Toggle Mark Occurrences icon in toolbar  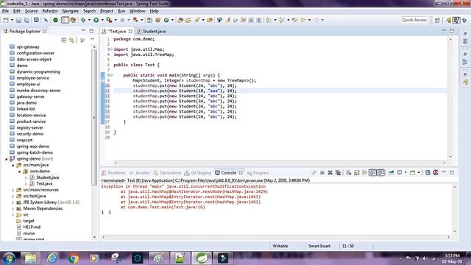tap(227, 20)
